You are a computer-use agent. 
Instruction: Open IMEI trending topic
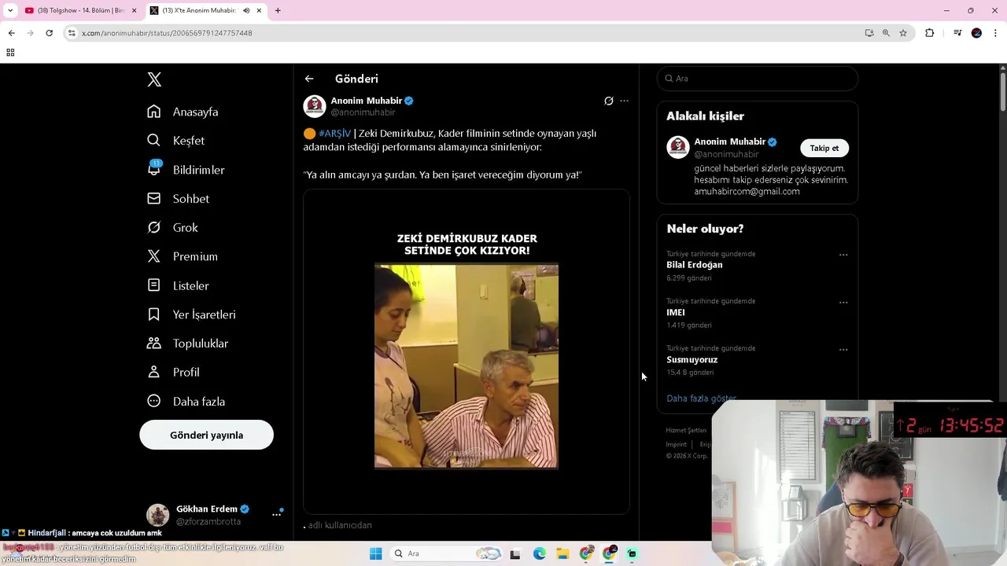(676, 312)
